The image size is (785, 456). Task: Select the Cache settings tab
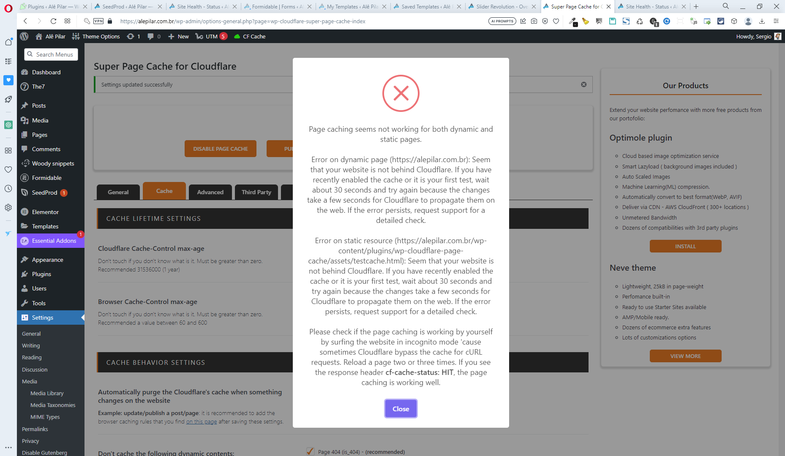coord(164,191)
